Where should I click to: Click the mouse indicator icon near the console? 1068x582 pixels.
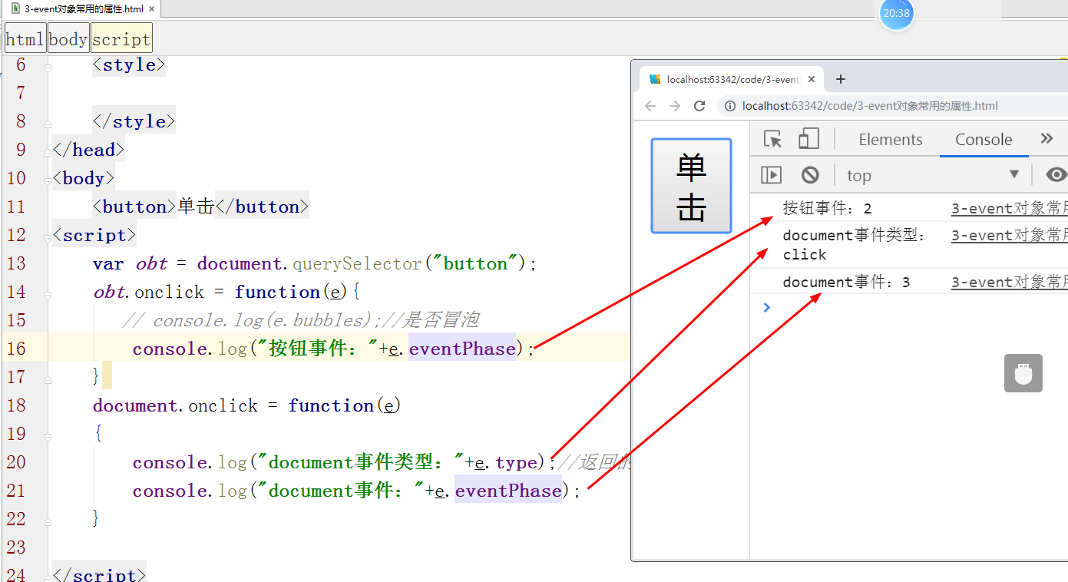coord(1023,373)
